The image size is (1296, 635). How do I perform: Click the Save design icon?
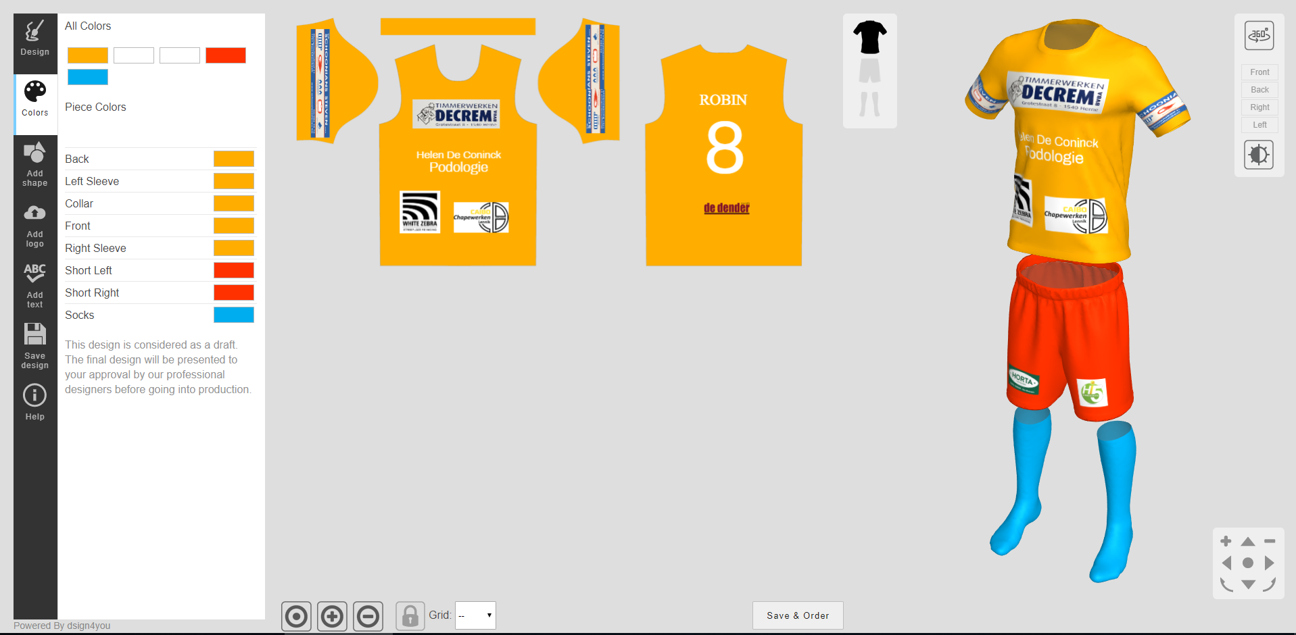tap(34, 346)
